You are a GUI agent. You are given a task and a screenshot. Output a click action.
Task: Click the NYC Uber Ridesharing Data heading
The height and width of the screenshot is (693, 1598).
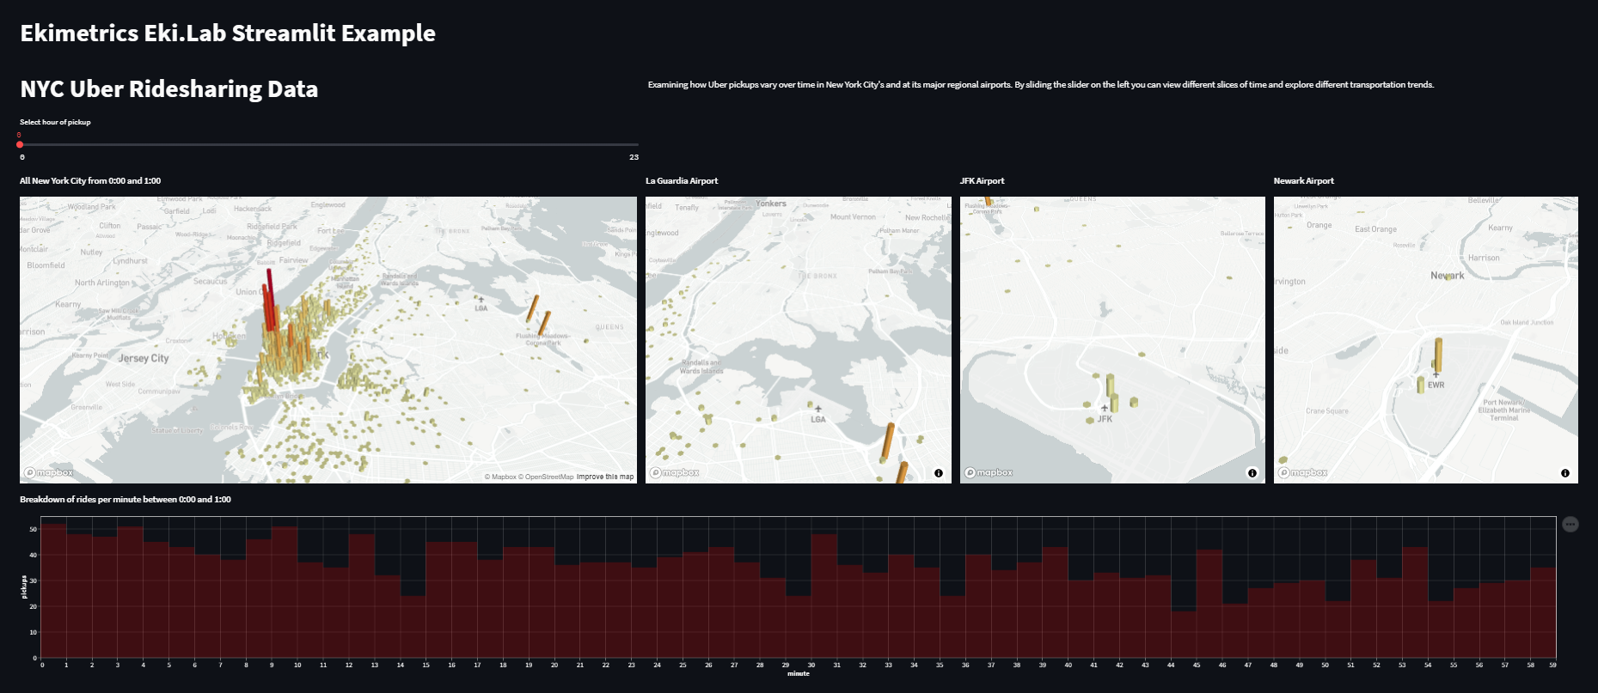[169, 88]
